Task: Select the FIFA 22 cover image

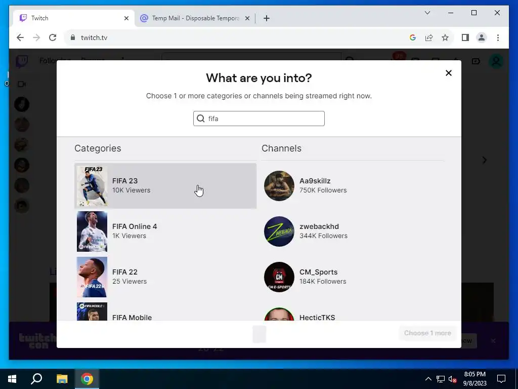Action: coord(92,277)
